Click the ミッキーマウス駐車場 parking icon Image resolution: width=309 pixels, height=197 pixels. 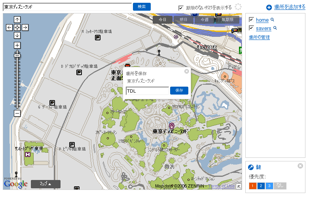98,38
